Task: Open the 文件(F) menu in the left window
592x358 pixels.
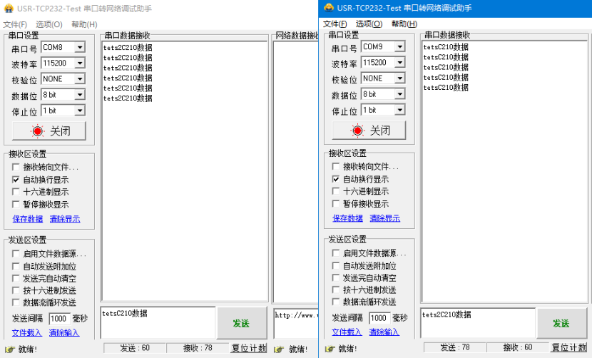Action: click(15, 24)
